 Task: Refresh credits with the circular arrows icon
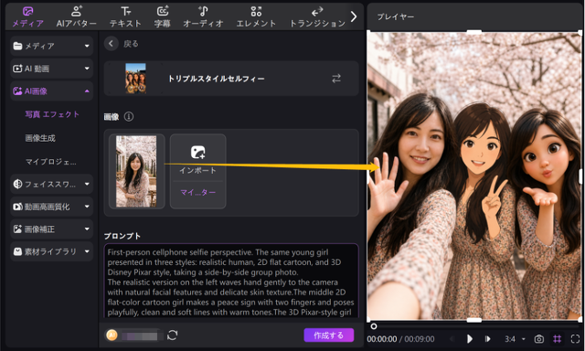click(x=173, y=335)
